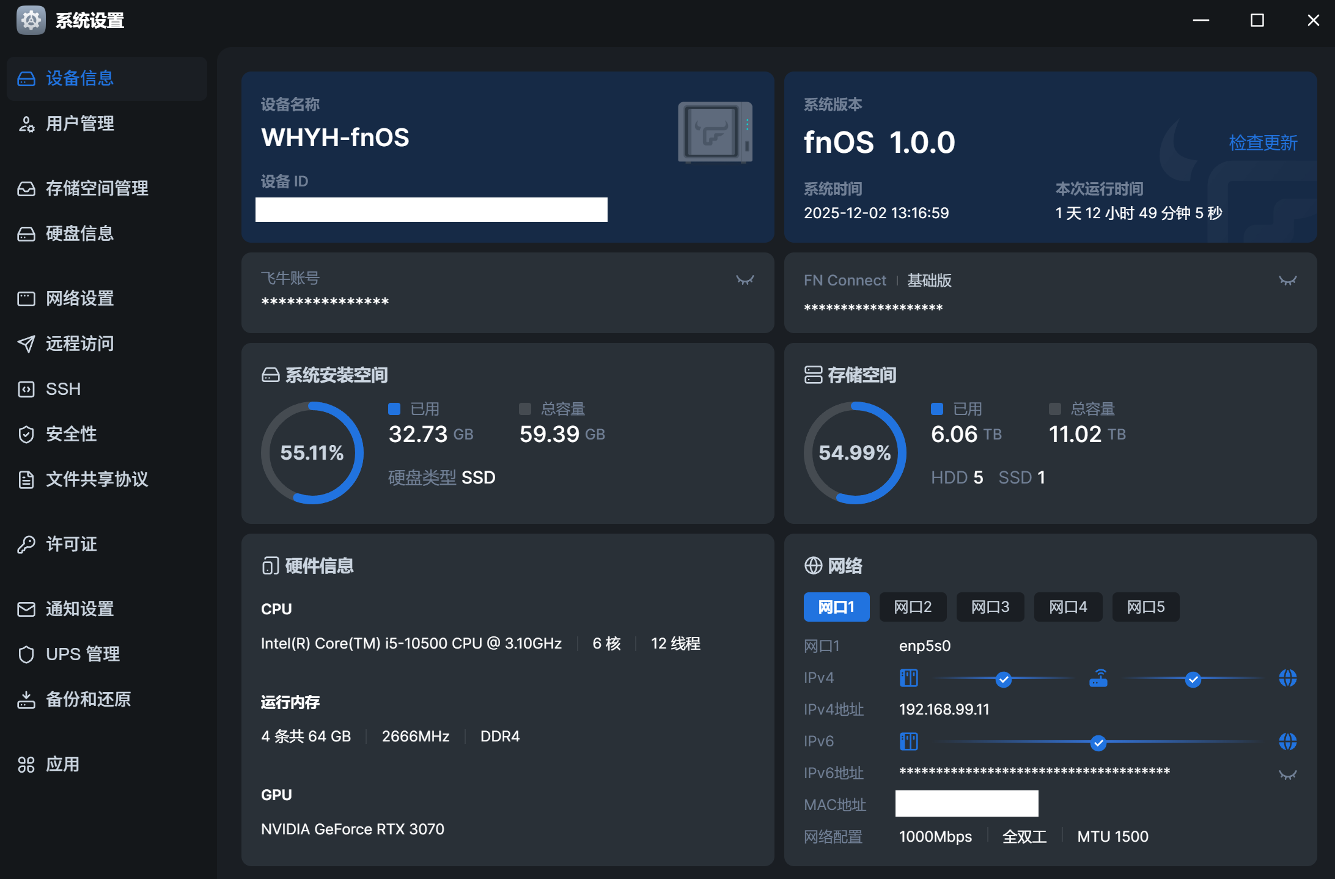The height and width of the screenshot is (879, 1335).
Task: Click the 许可证 key icon
Action: (26, 544)
